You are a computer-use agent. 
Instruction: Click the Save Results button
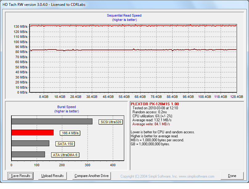click(20, 176)
